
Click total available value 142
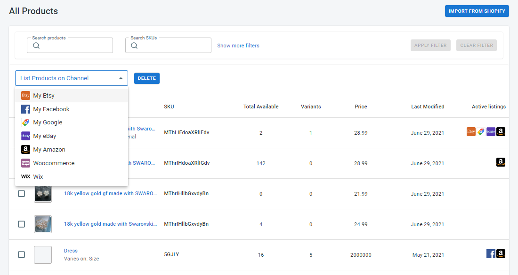pos(261,163)
